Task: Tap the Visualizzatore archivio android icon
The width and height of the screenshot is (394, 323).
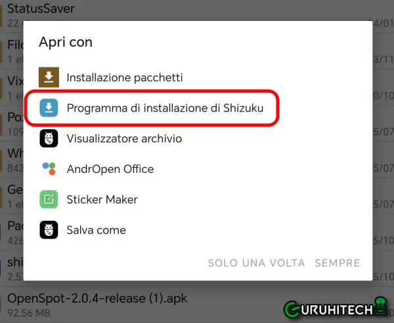Action: tap(49, 138)
